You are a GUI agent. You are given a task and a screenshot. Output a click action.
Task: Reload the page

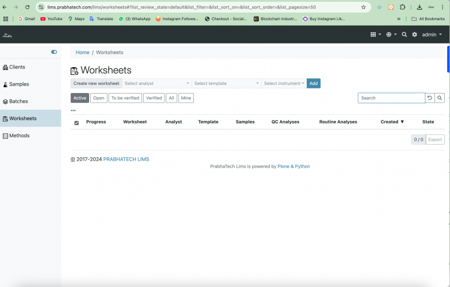(27, 7)
